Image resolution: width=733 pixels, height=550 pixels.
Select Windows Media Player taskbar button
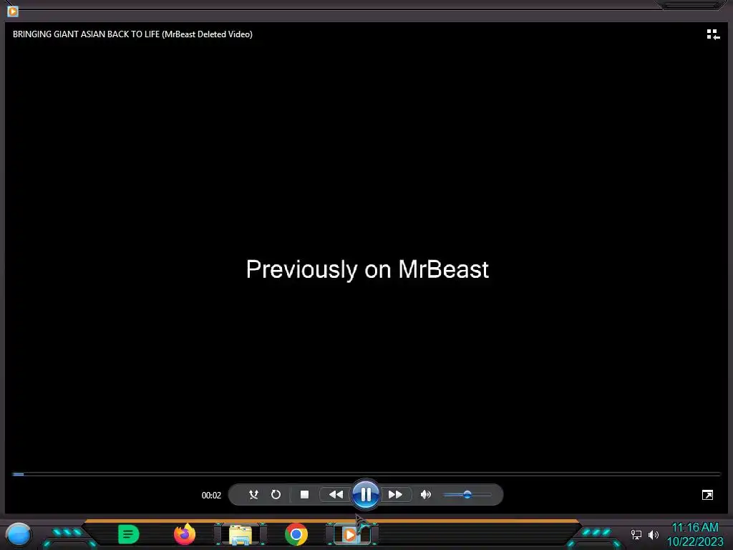(351, 534)
